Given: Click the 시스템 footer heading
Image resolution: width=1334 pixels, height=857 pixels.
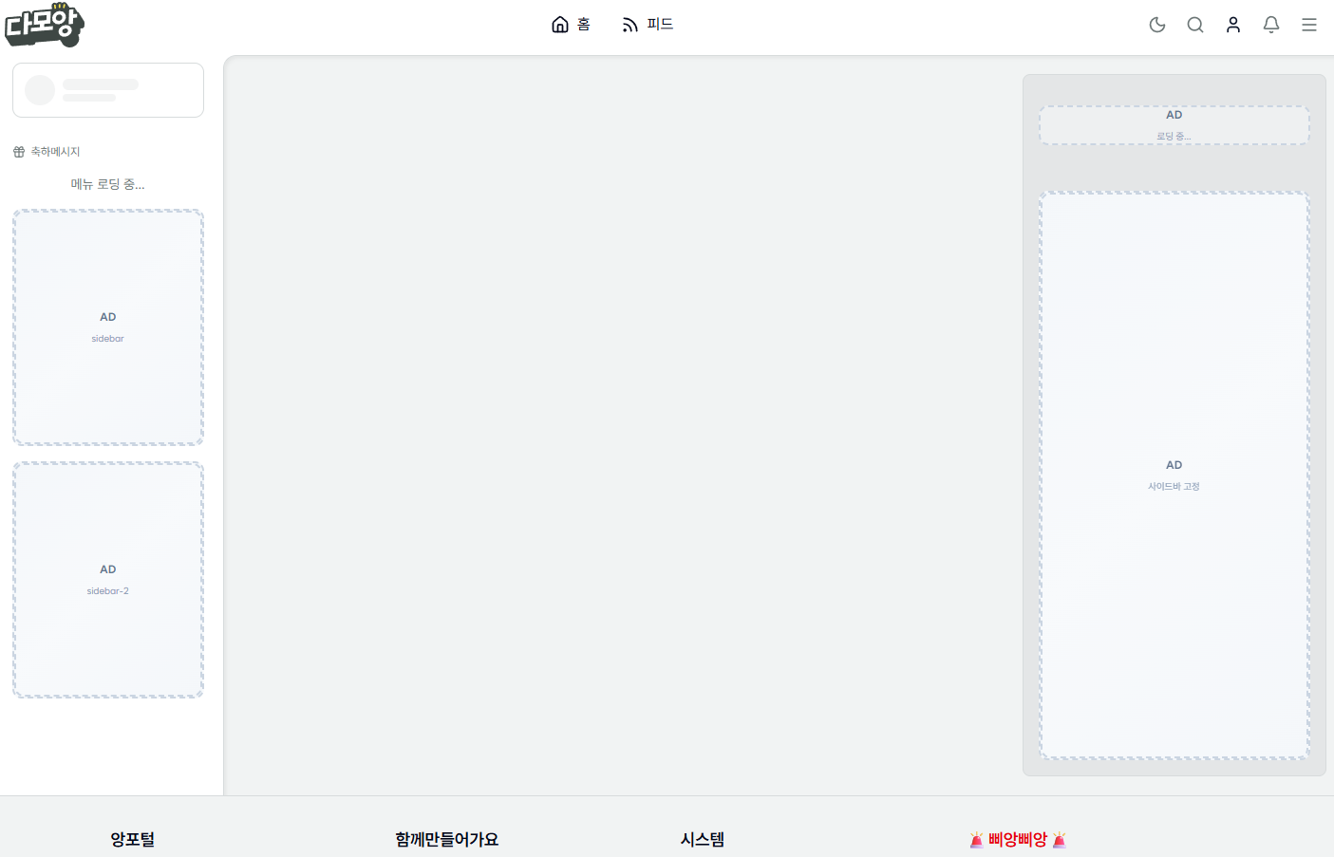Looking at the screenshot, I should point(703,839).
